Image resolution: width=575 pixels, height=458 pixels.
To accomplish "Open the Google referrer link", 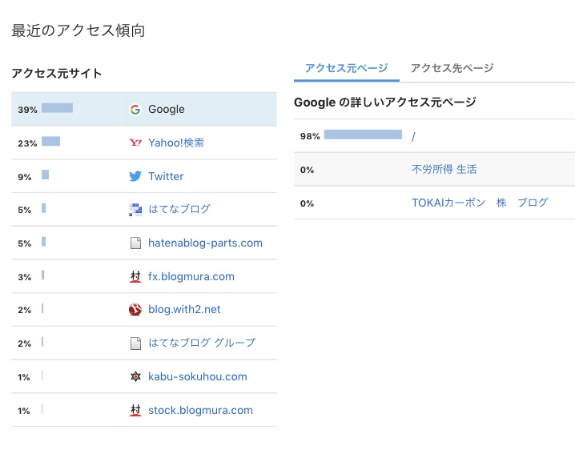I will coord(167,109).
